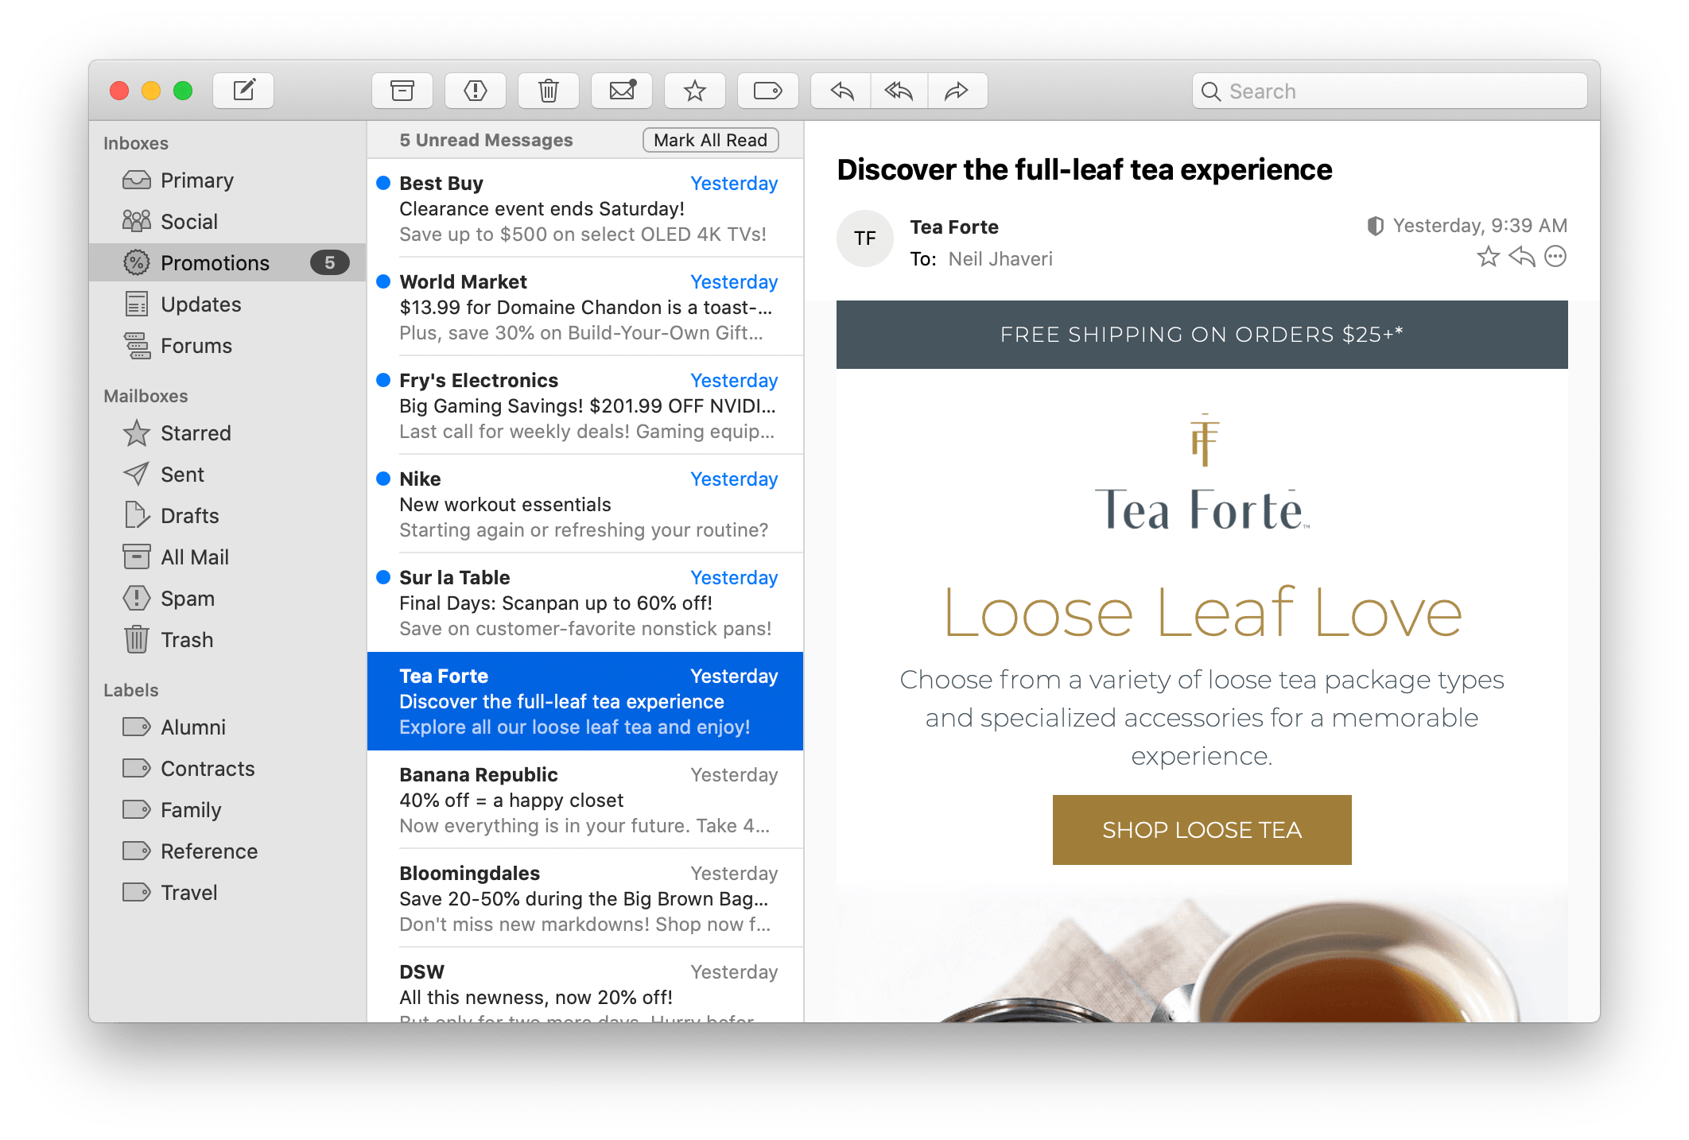The image size is (1689, 1140).
Task: Forward the Tea Forte email
Action: coord(957,90)
